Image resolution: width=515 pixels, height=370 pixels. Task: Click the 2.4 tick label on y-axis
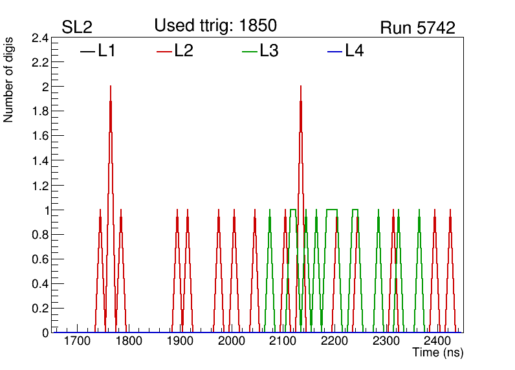[x=40, y=38]
